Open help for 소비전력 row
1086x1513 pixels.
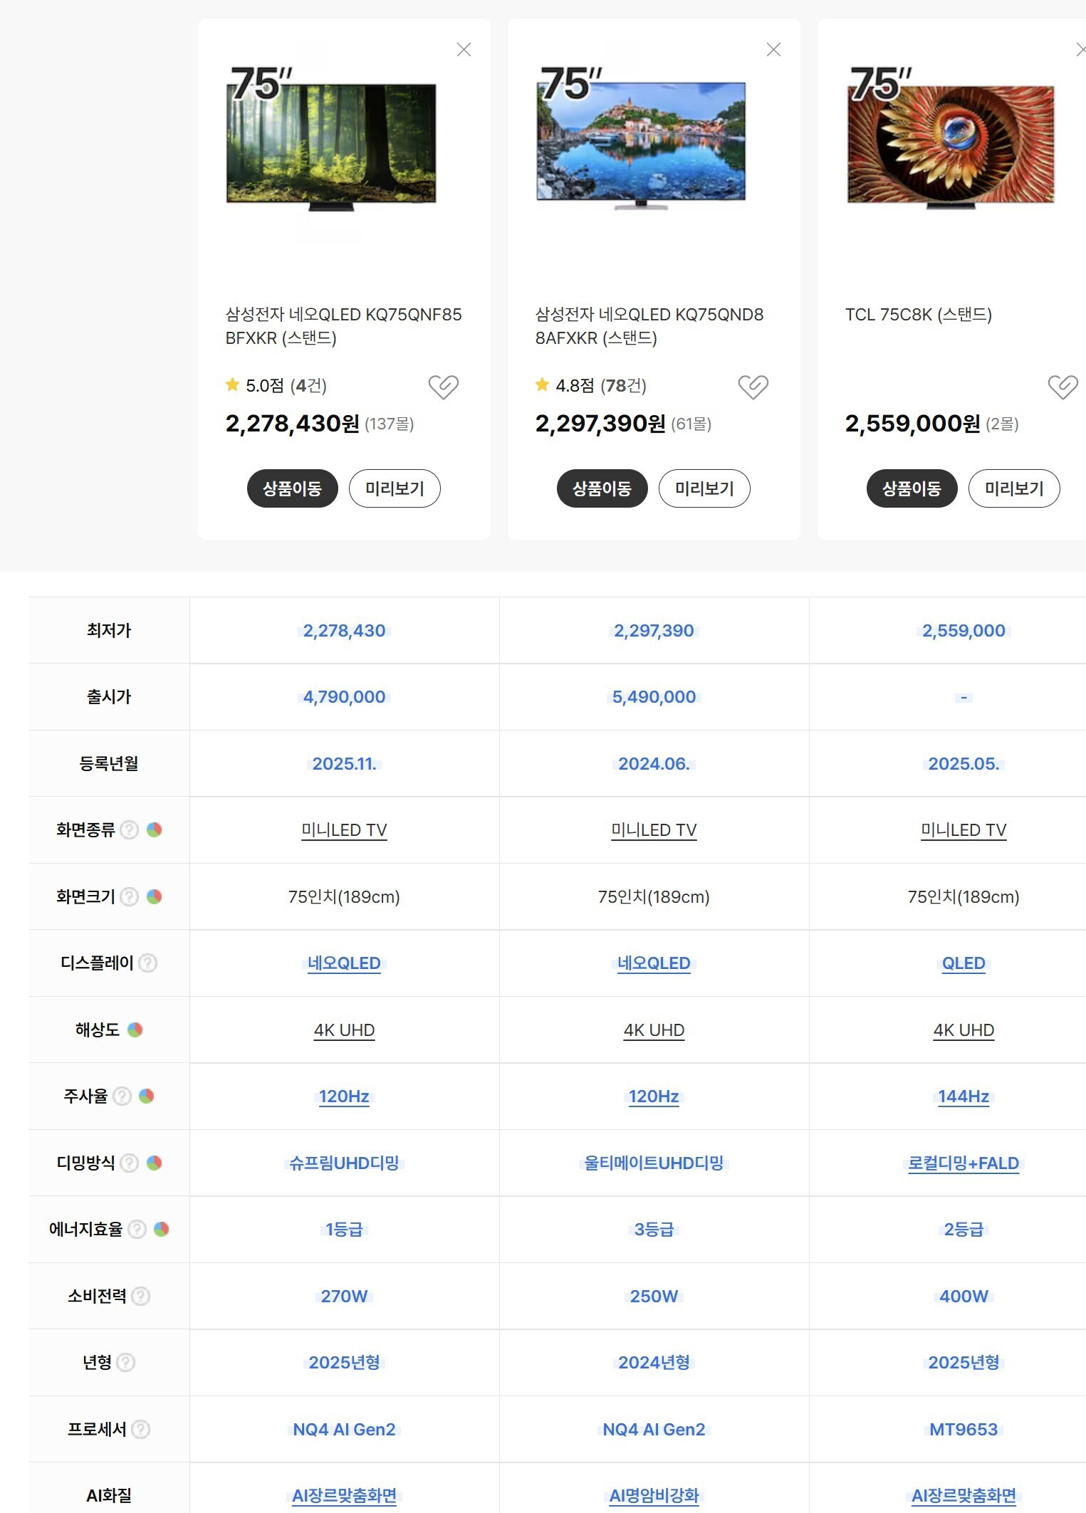(141, 1297)
